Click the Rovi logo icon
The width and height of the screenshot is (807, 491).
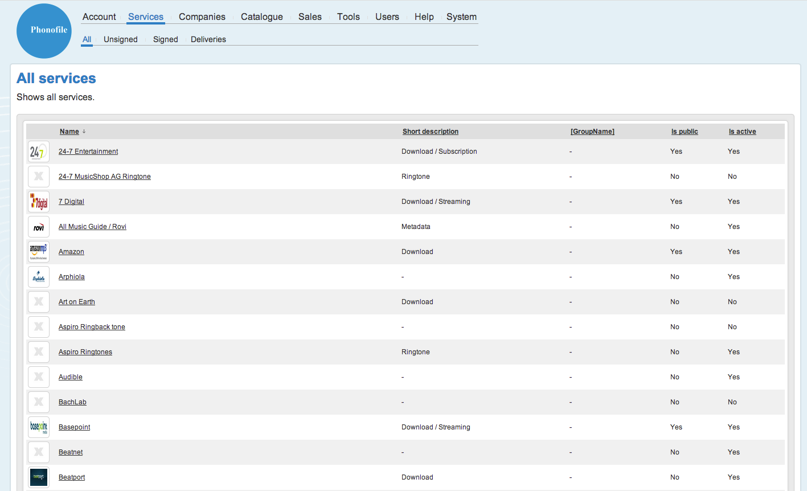click(39, 227)
